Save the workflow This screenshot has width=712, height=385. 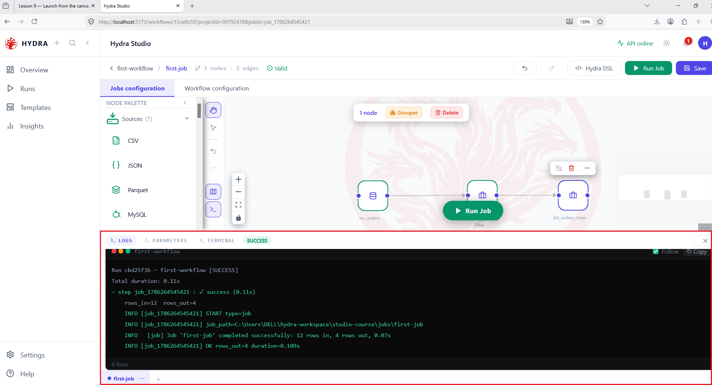(x=694, y=68)
